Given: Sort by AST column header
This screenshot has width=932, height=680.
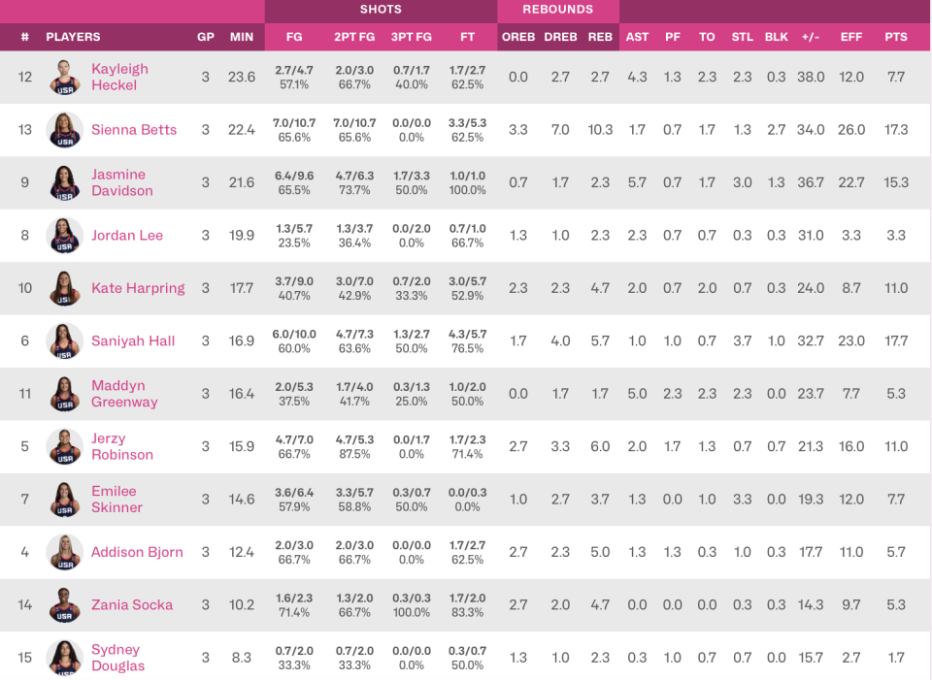Looking at the screenshot, I should click(x=637, y=37).
